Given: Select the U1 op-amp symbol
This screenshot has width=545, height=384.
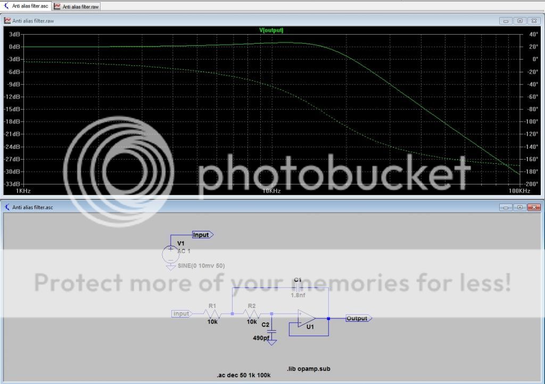Looking at the screenshot, I should (x=307, y=319).
